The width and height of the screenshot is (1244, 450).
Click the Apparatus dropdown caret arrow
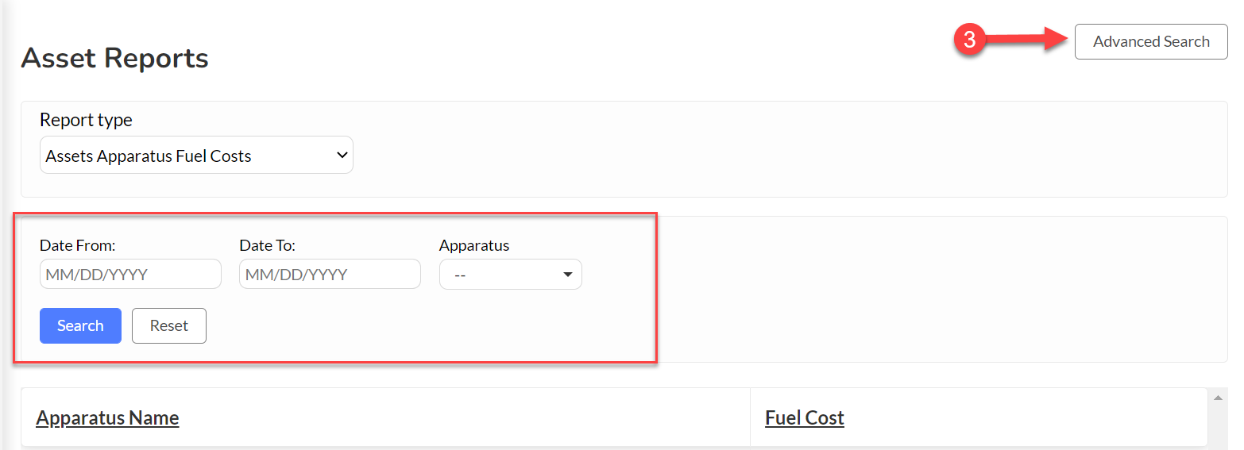click(567, 275)
